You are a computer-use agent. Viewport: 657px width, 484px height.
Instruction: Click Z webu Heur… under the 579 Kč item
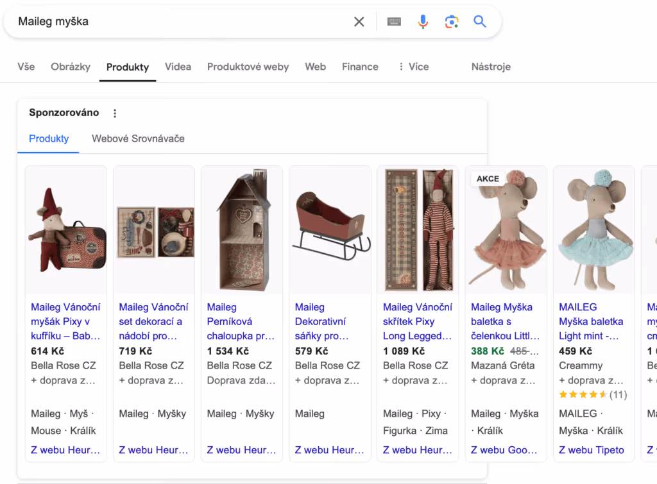coord(329,450)
